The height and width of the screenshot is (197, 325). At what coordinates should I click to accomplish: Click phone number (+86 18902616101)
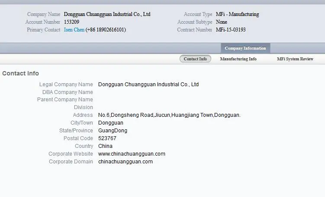(x=106, y=30)
